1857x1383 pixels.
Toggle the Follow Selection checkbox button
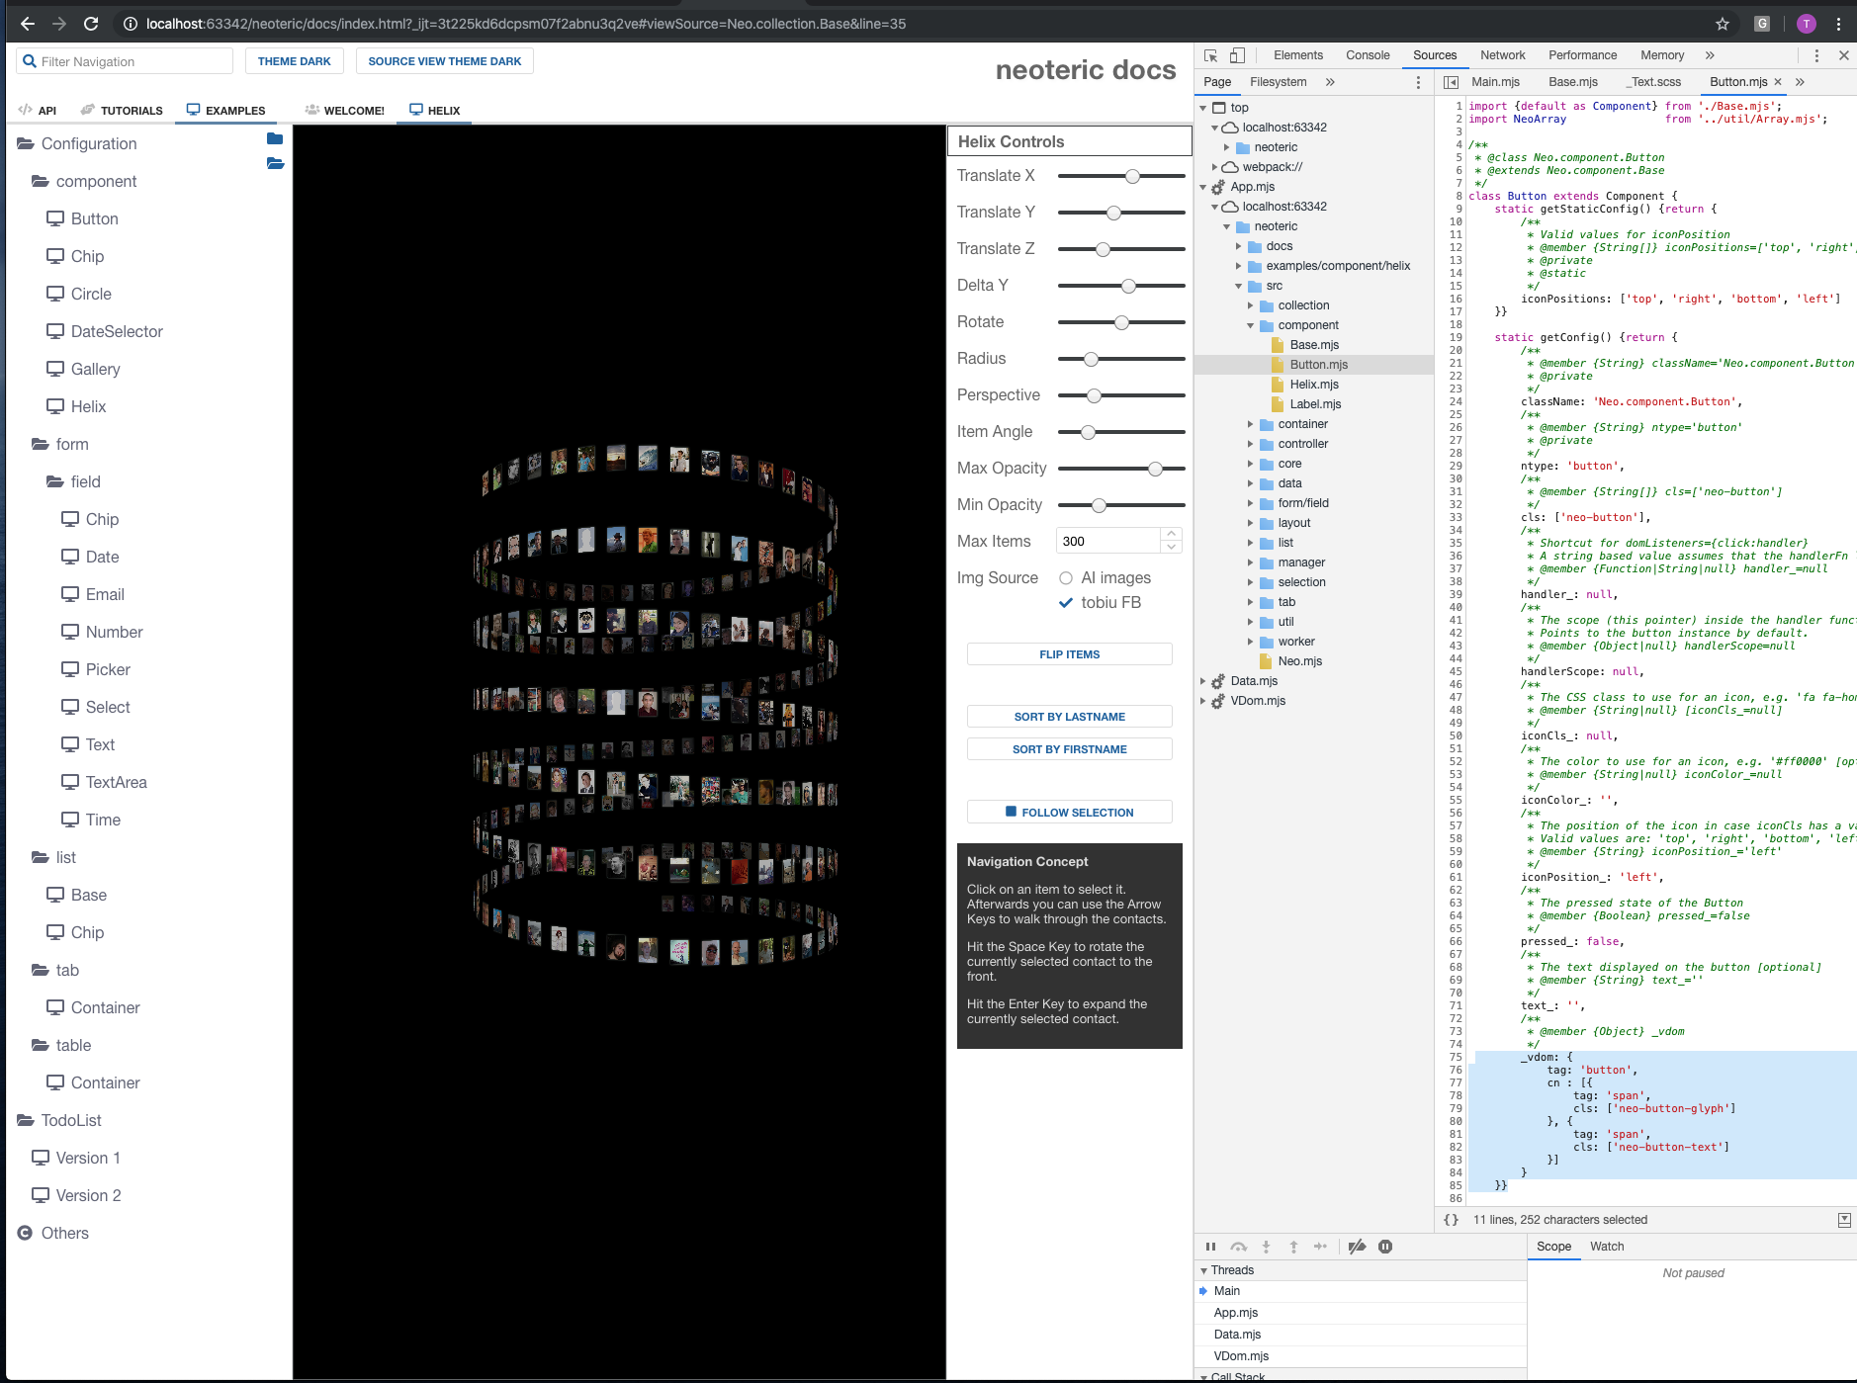pos(1070,813)
